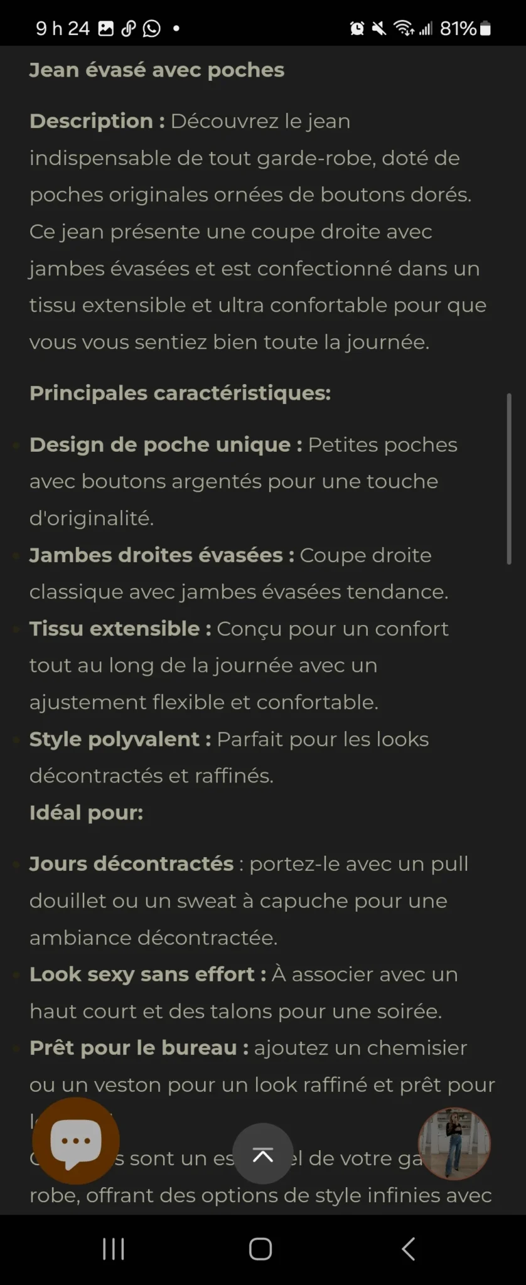Tap the alarm clock status icon
Viewport: 526px width, 1285px height.
[357, 28]
